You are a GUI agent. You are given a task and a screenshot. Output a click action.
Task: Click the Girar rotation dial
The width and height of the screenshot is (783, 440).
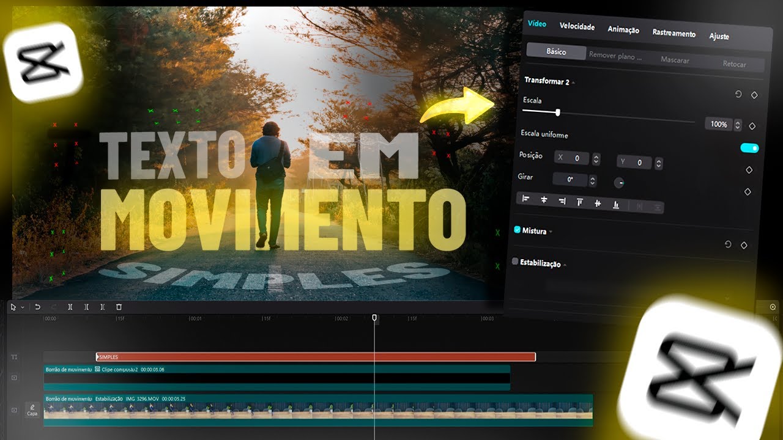pos(618,183)
